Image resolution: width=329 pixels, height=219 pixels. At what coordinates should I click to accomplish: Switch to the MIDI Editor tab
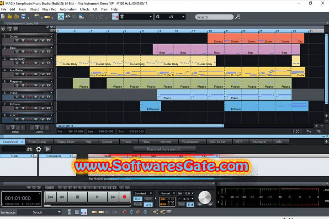coord(218,142)
